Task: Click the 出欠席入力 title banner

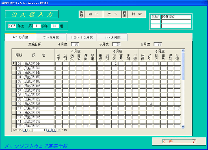Action: click(x=32, y=14)
